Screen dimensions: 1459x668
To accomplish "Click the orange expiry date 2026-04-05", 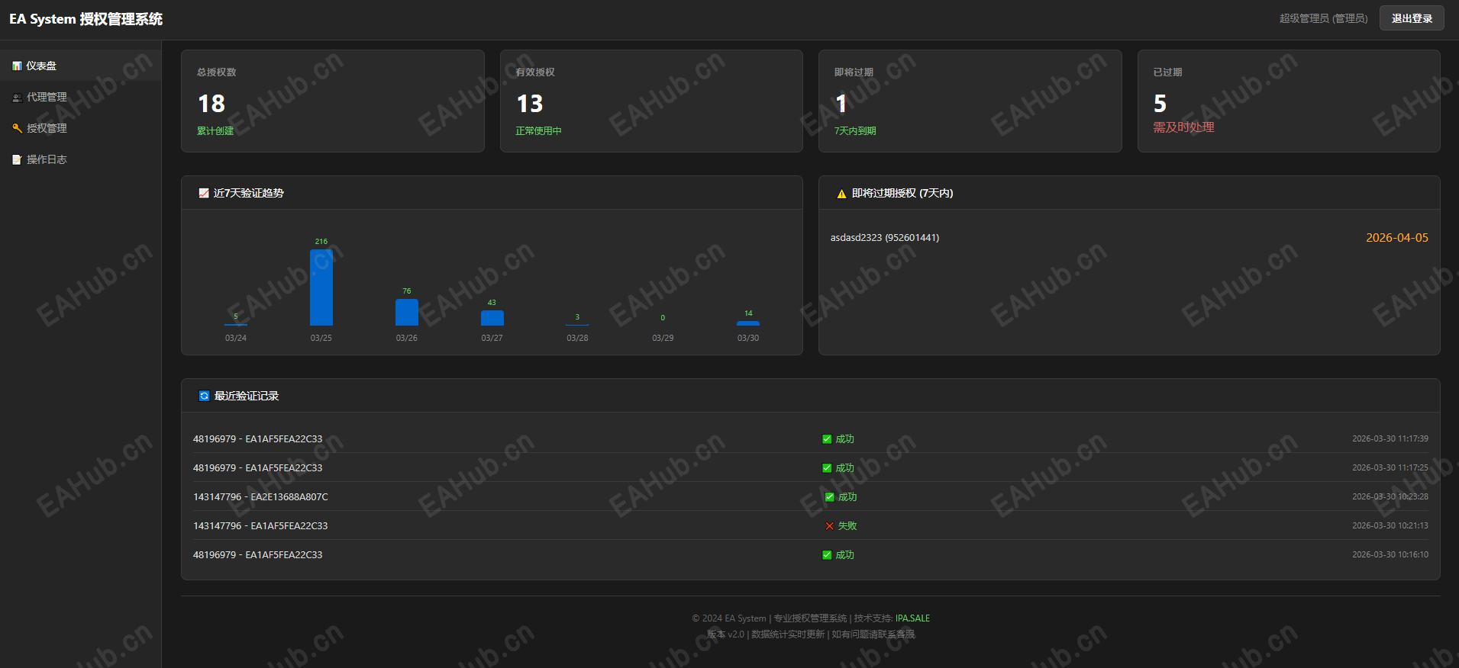I will pyautogui.click(x=1397, y=238).
